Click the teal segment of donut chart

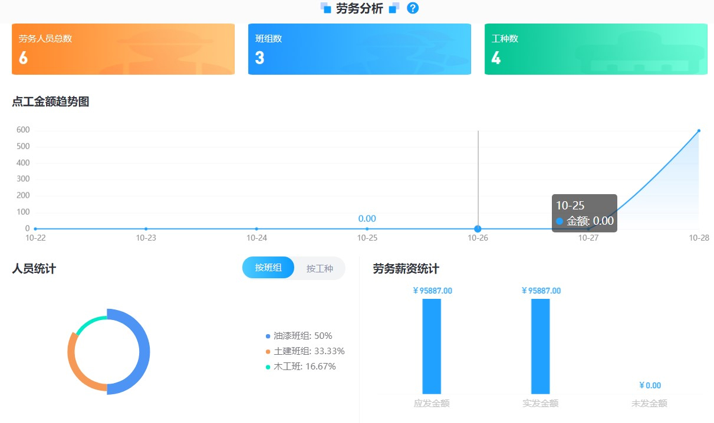coord(89,322)
